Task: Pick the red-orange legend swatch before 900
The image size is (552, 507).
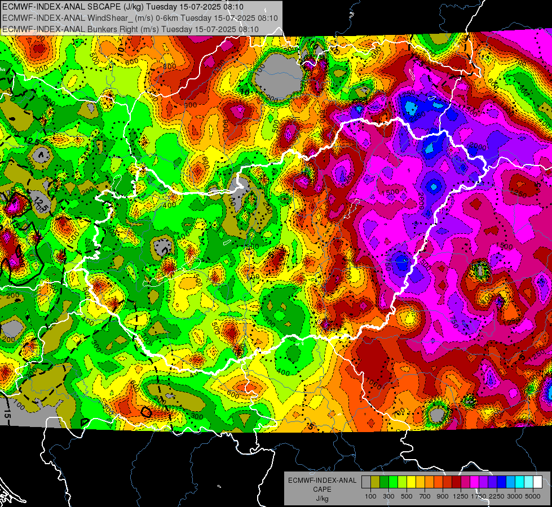Action: coord(438,482)
